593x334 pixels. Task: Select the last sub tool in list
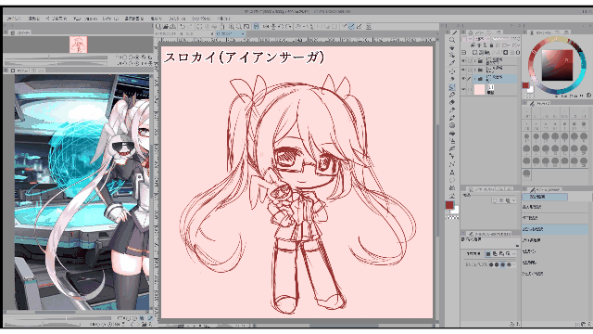tap(556, 274)
